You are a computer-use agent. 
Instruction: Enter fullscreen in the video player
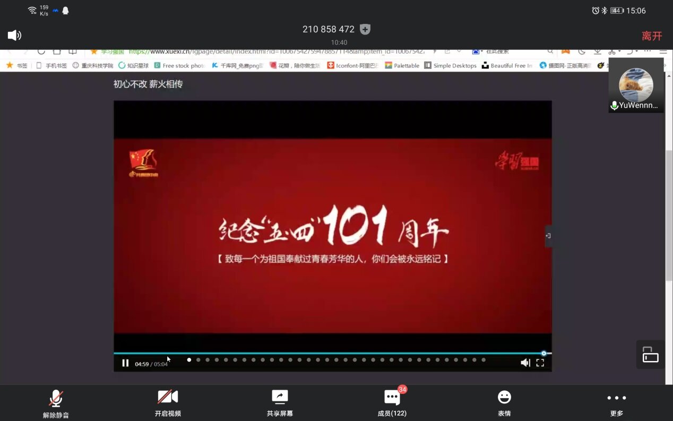pos(540,363)
